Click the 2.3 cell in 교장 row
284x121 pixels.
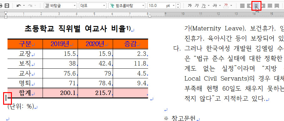tap(131, 54)
